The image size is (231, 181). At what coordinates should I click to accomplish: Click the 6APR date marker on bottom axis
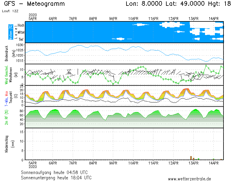[53, 163]
